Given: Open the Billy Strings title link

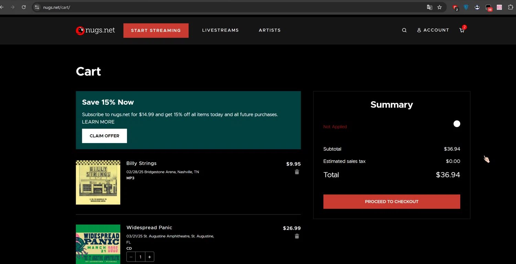Looking at the screenshot, I should tap(141, 163).
